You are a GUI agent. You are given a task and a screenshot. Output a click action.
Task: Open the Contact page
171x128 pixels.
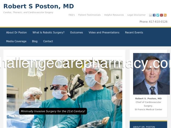point(48,41)
